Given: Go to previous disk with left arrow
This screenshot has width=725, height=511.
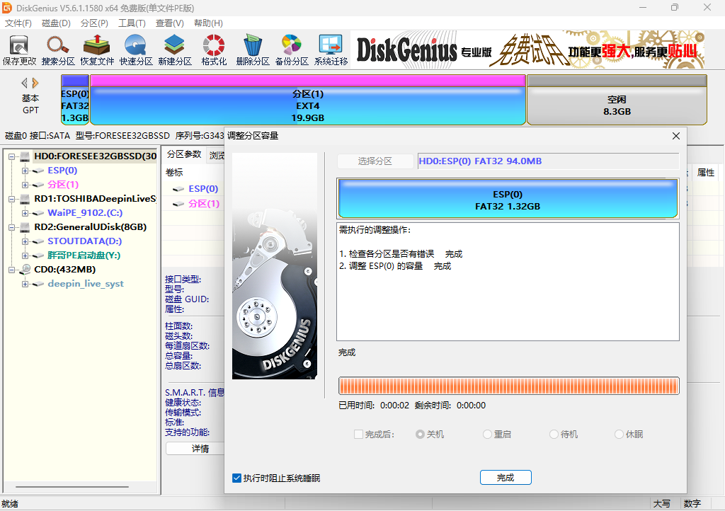Looking at the screenshot, I should 25,84.
